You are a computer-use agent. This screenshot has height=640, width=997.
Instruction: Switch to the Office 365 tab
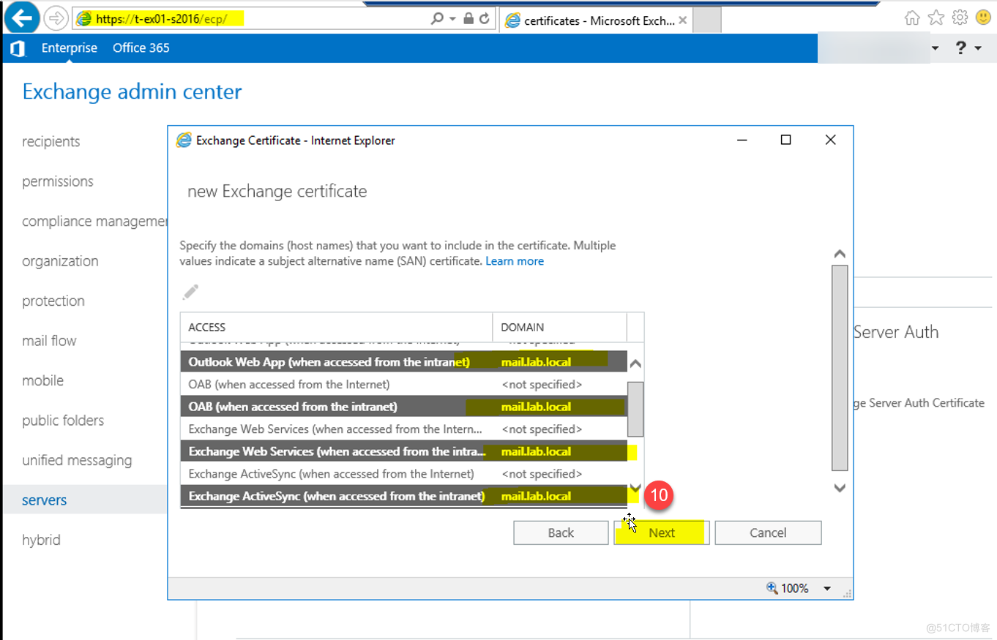pyautogui.click(x=141, y=48)
